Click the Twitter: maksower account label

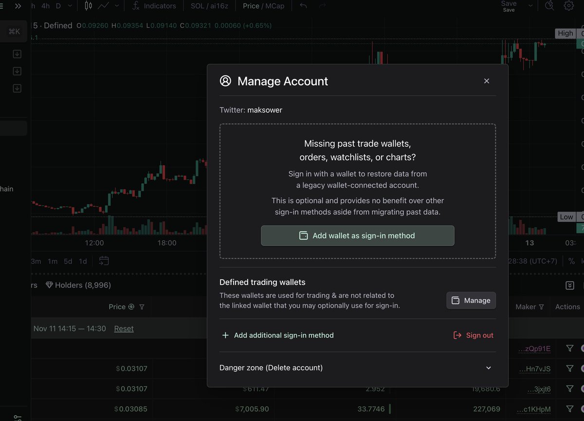pyautogui.click(x=251, y=110)
